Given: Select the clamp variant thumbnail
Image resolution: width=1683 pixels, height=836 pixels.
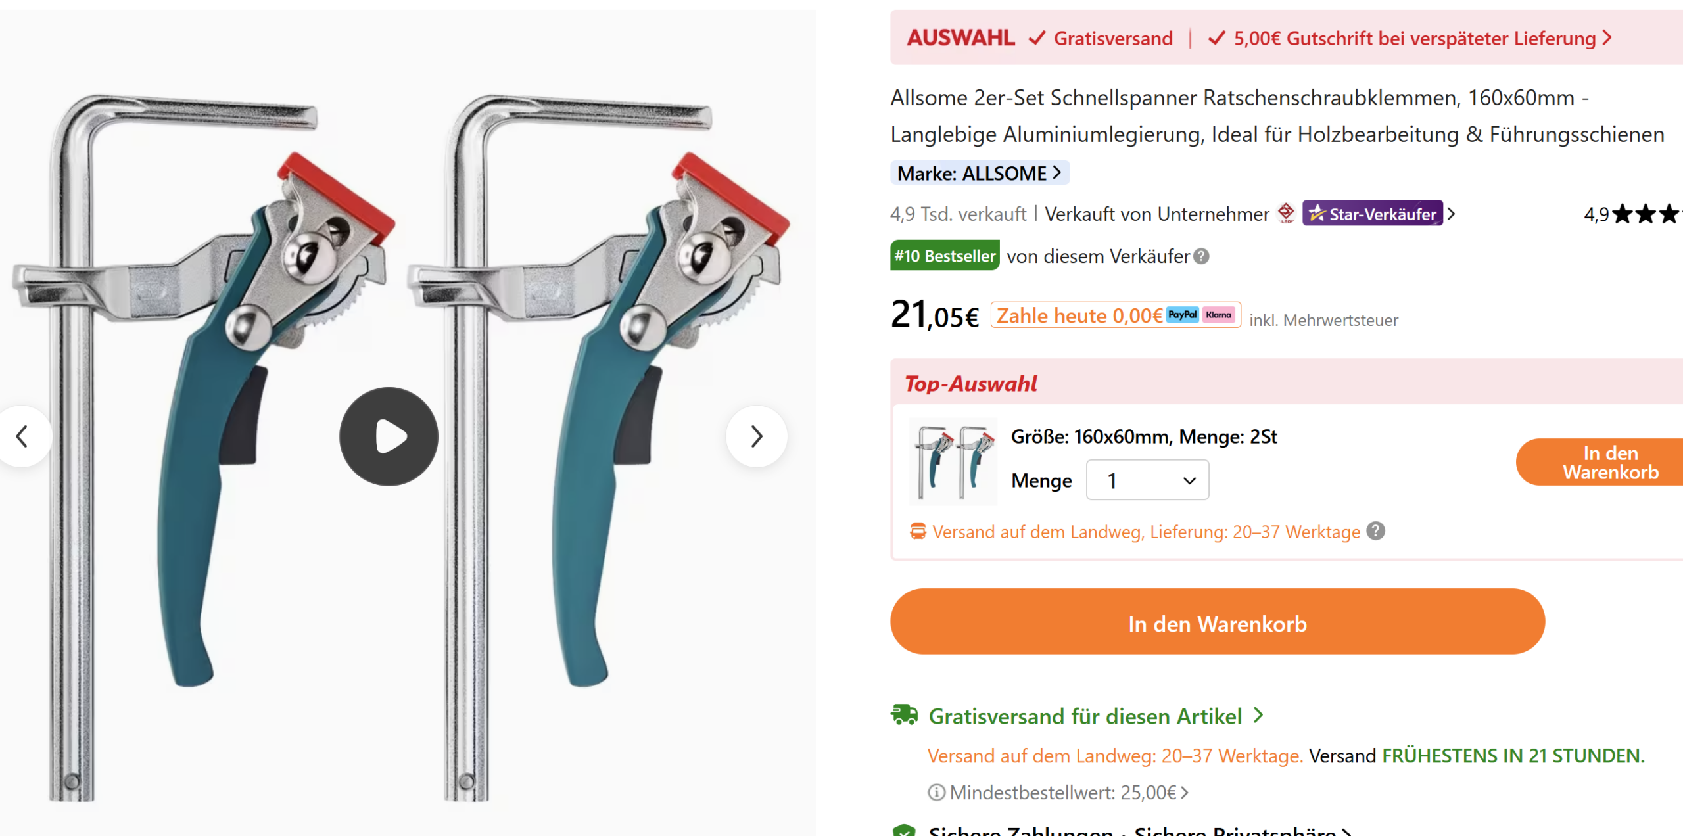Looking at the screenshot, I should 953,461.
